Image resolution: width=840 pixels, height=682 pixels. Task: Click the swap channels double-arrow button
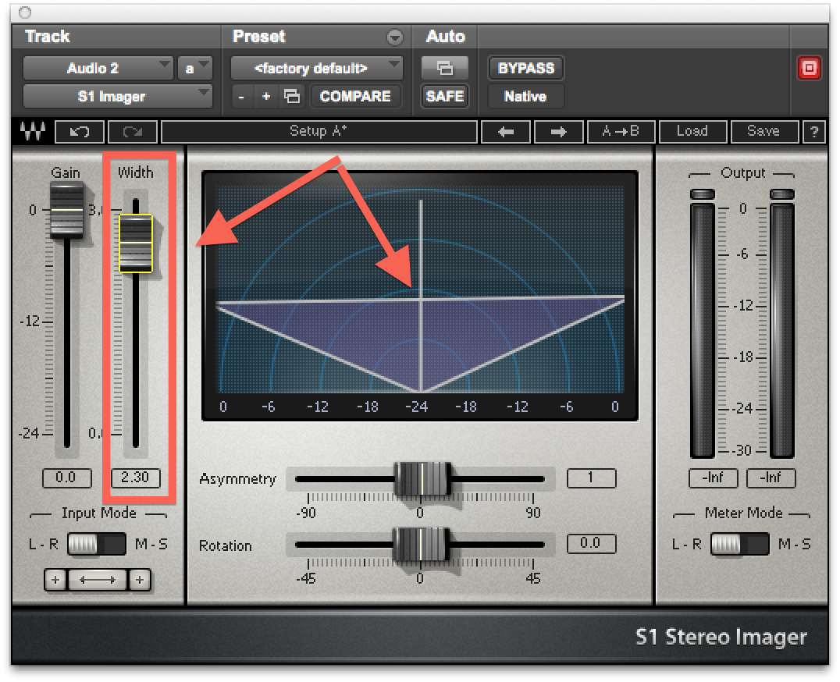tap(98, 580)
